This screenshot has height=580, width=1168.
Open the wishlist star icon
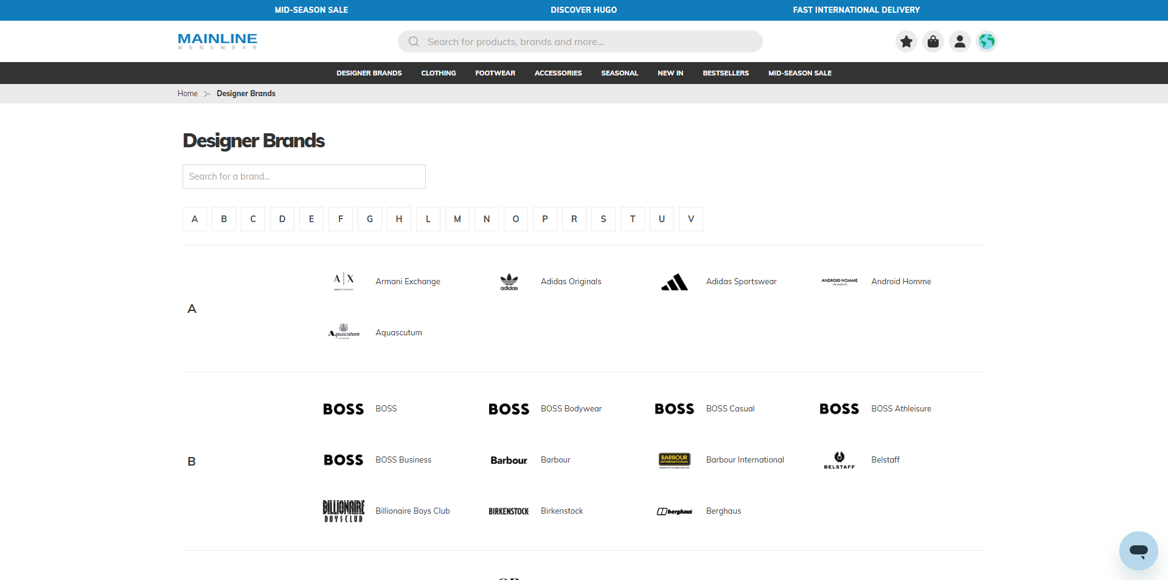pos(906,41)
